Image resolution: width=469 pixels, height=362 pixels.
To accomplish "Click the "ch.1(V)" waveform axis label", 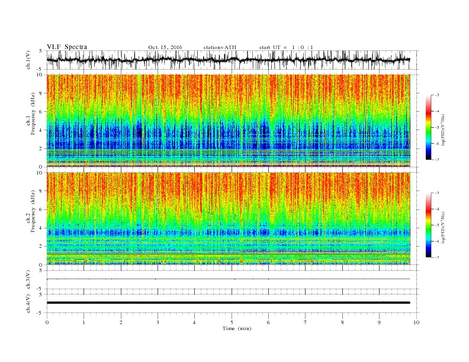I will (x=28, y=60).
